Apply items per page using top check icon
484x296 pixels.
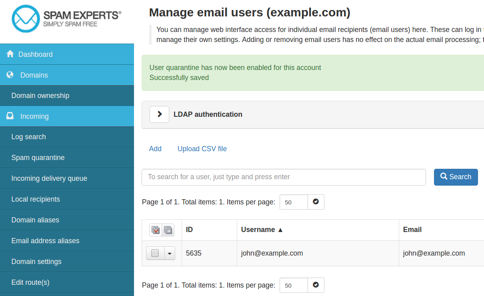pos(316,202)
